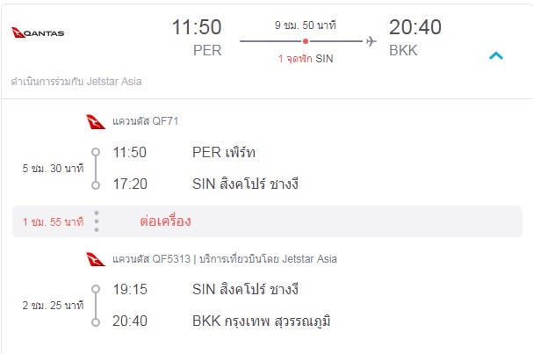Click the ดำเนินการร่วมกับ Jetstar Asia note
The width and height of the screenshot is (533, 354).
pyautogui.click(x=76, y=82)
